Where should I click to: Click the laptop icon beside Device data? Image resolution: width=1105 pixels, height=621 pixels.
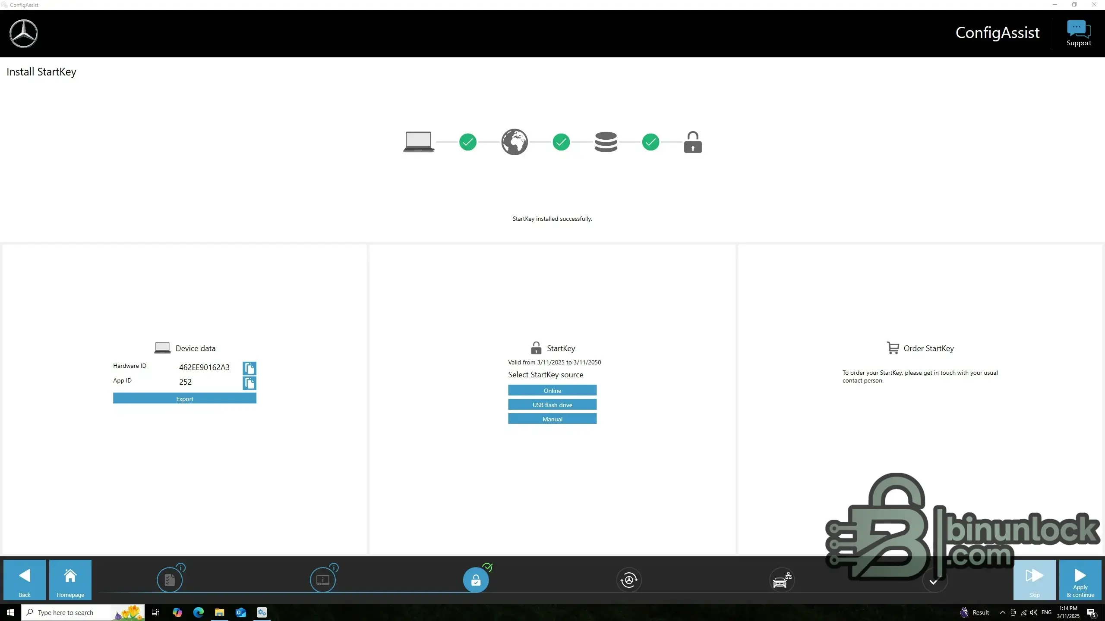pos(162,348)
